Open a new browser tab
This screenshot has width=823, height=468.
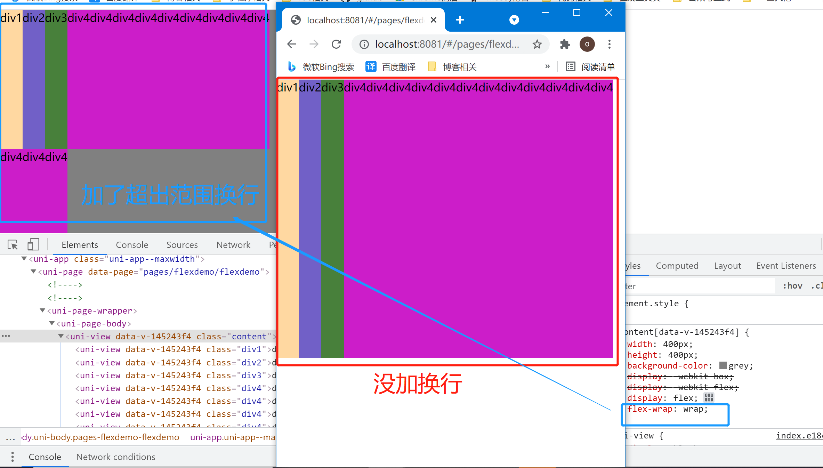click(x=460, y=20)
